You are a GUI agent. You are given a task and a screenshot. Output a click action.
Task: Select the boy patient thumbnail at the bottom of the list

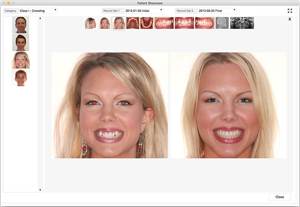coord(21,78)
